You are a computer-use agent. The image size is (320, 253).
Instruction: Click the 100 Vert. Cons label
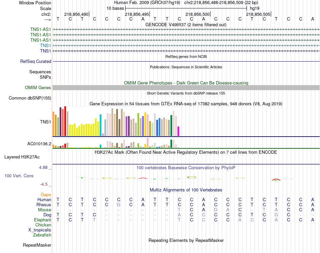click(x=19, y=176)
